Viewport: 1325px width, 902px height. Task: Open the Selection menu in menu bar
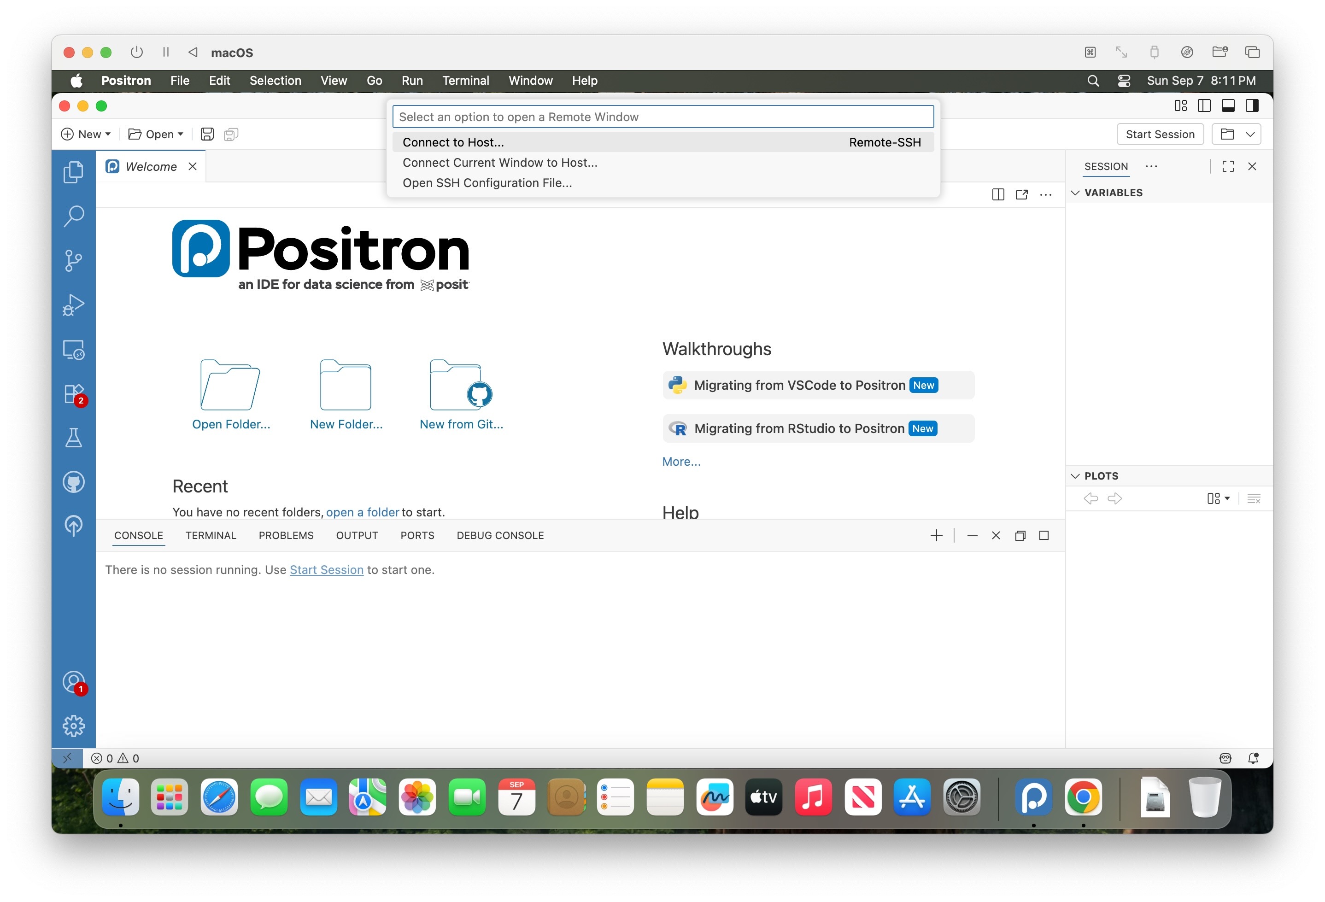(276, 81)
